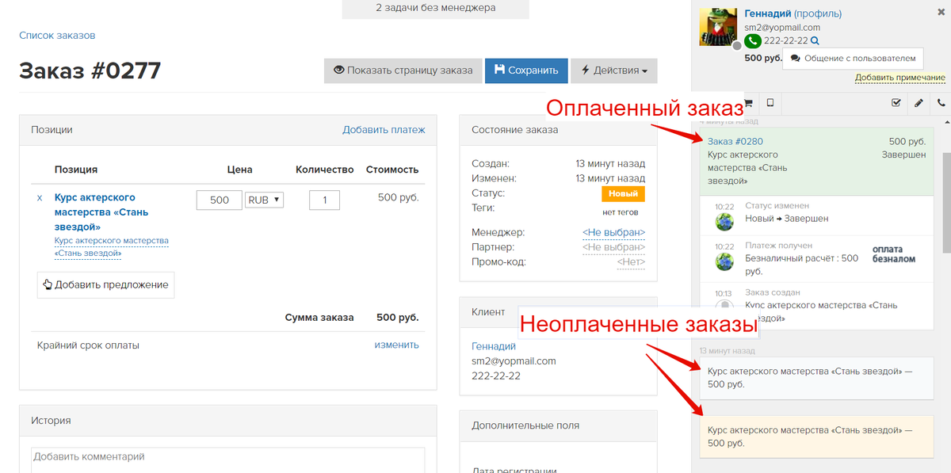Screen dimensions: 951x473
Task: Focus the price field showing 500
Action: tap(219, 200)
